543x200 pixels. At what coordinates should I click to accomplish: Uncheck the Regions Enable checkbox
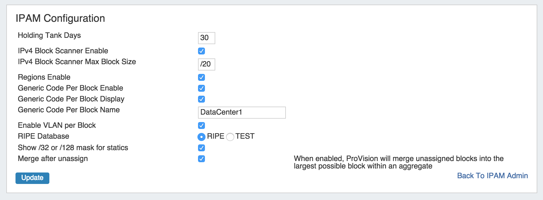tap(201, 77)
